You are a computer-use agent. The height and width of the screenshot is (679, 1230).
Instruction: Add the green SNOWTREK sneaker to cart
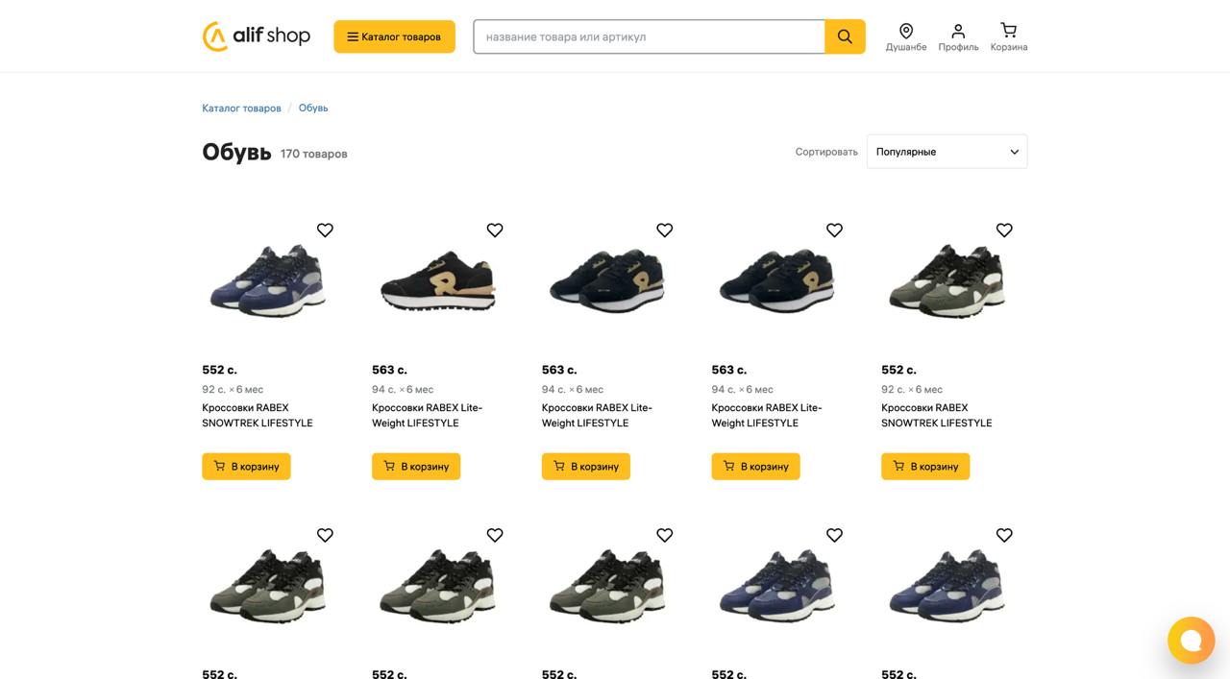pos(925,467)
